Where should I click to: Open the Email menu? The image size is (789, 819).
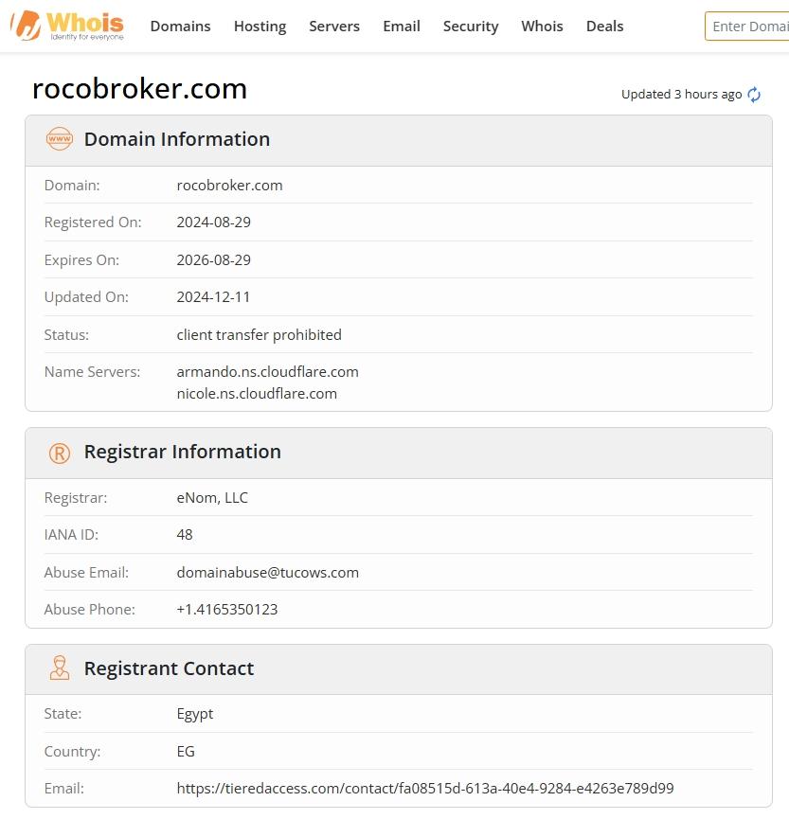point(402,27)
